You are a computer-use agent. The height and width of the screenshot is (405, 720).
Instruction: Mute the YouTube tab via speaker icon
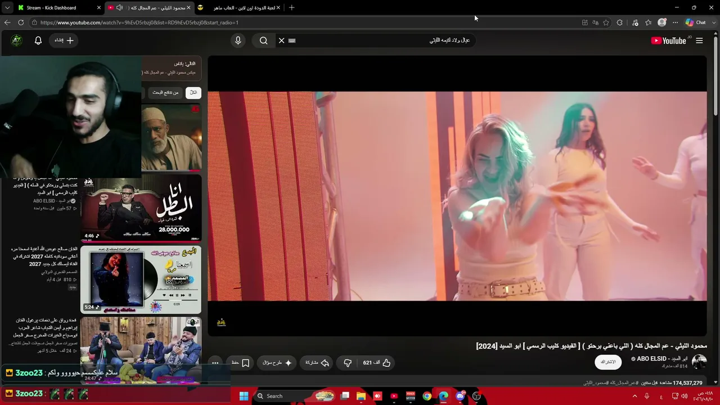point(119,8)
